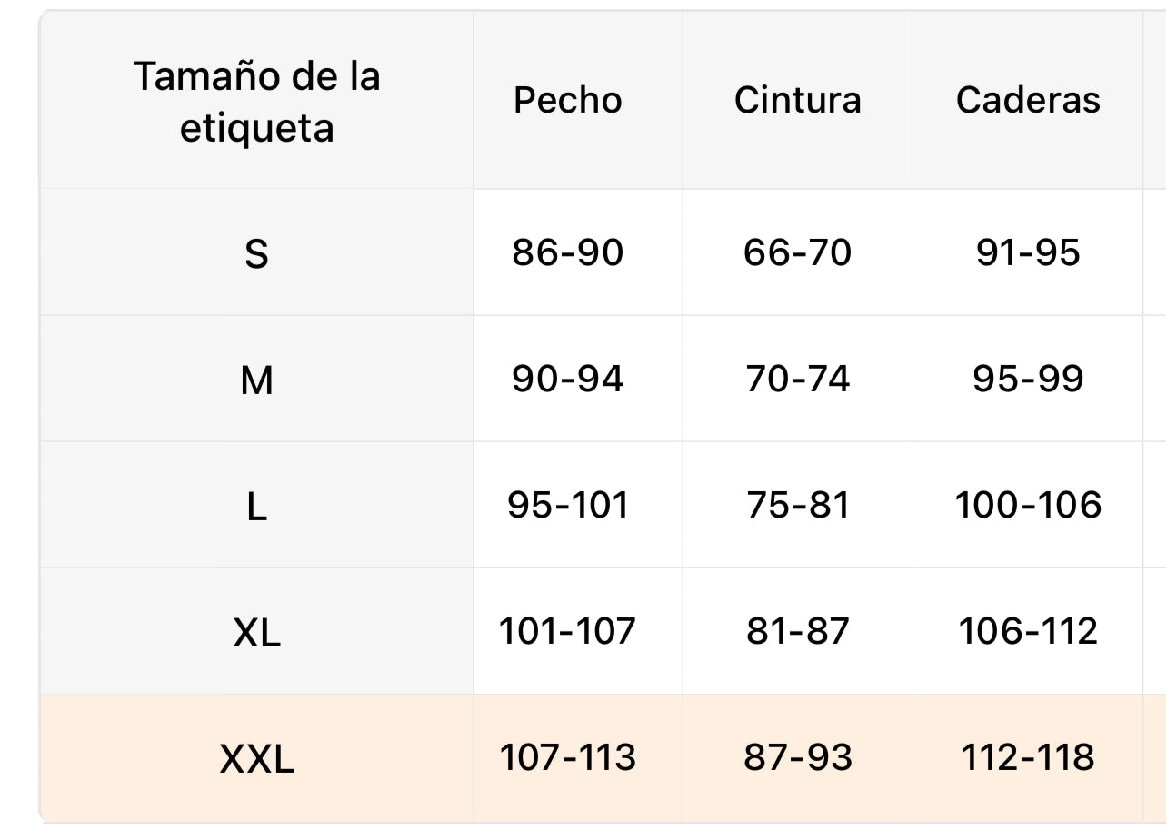1167x829 pixels.
Task: Select waist measurement 70-74 for M
Action: (797, 379)
